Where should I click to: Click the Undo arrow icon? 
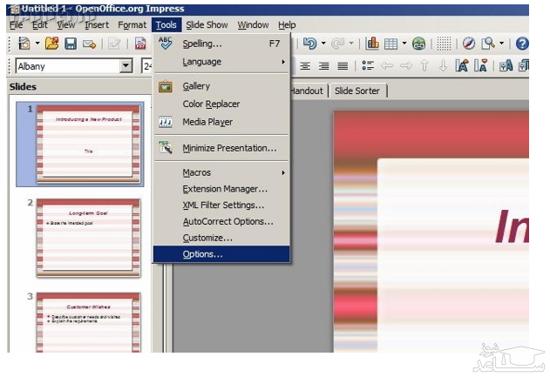coord(309,44)
